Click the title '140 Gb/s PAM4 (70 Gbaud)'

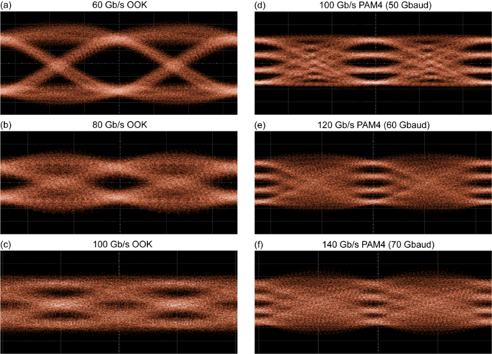click(x=378, y=245)
